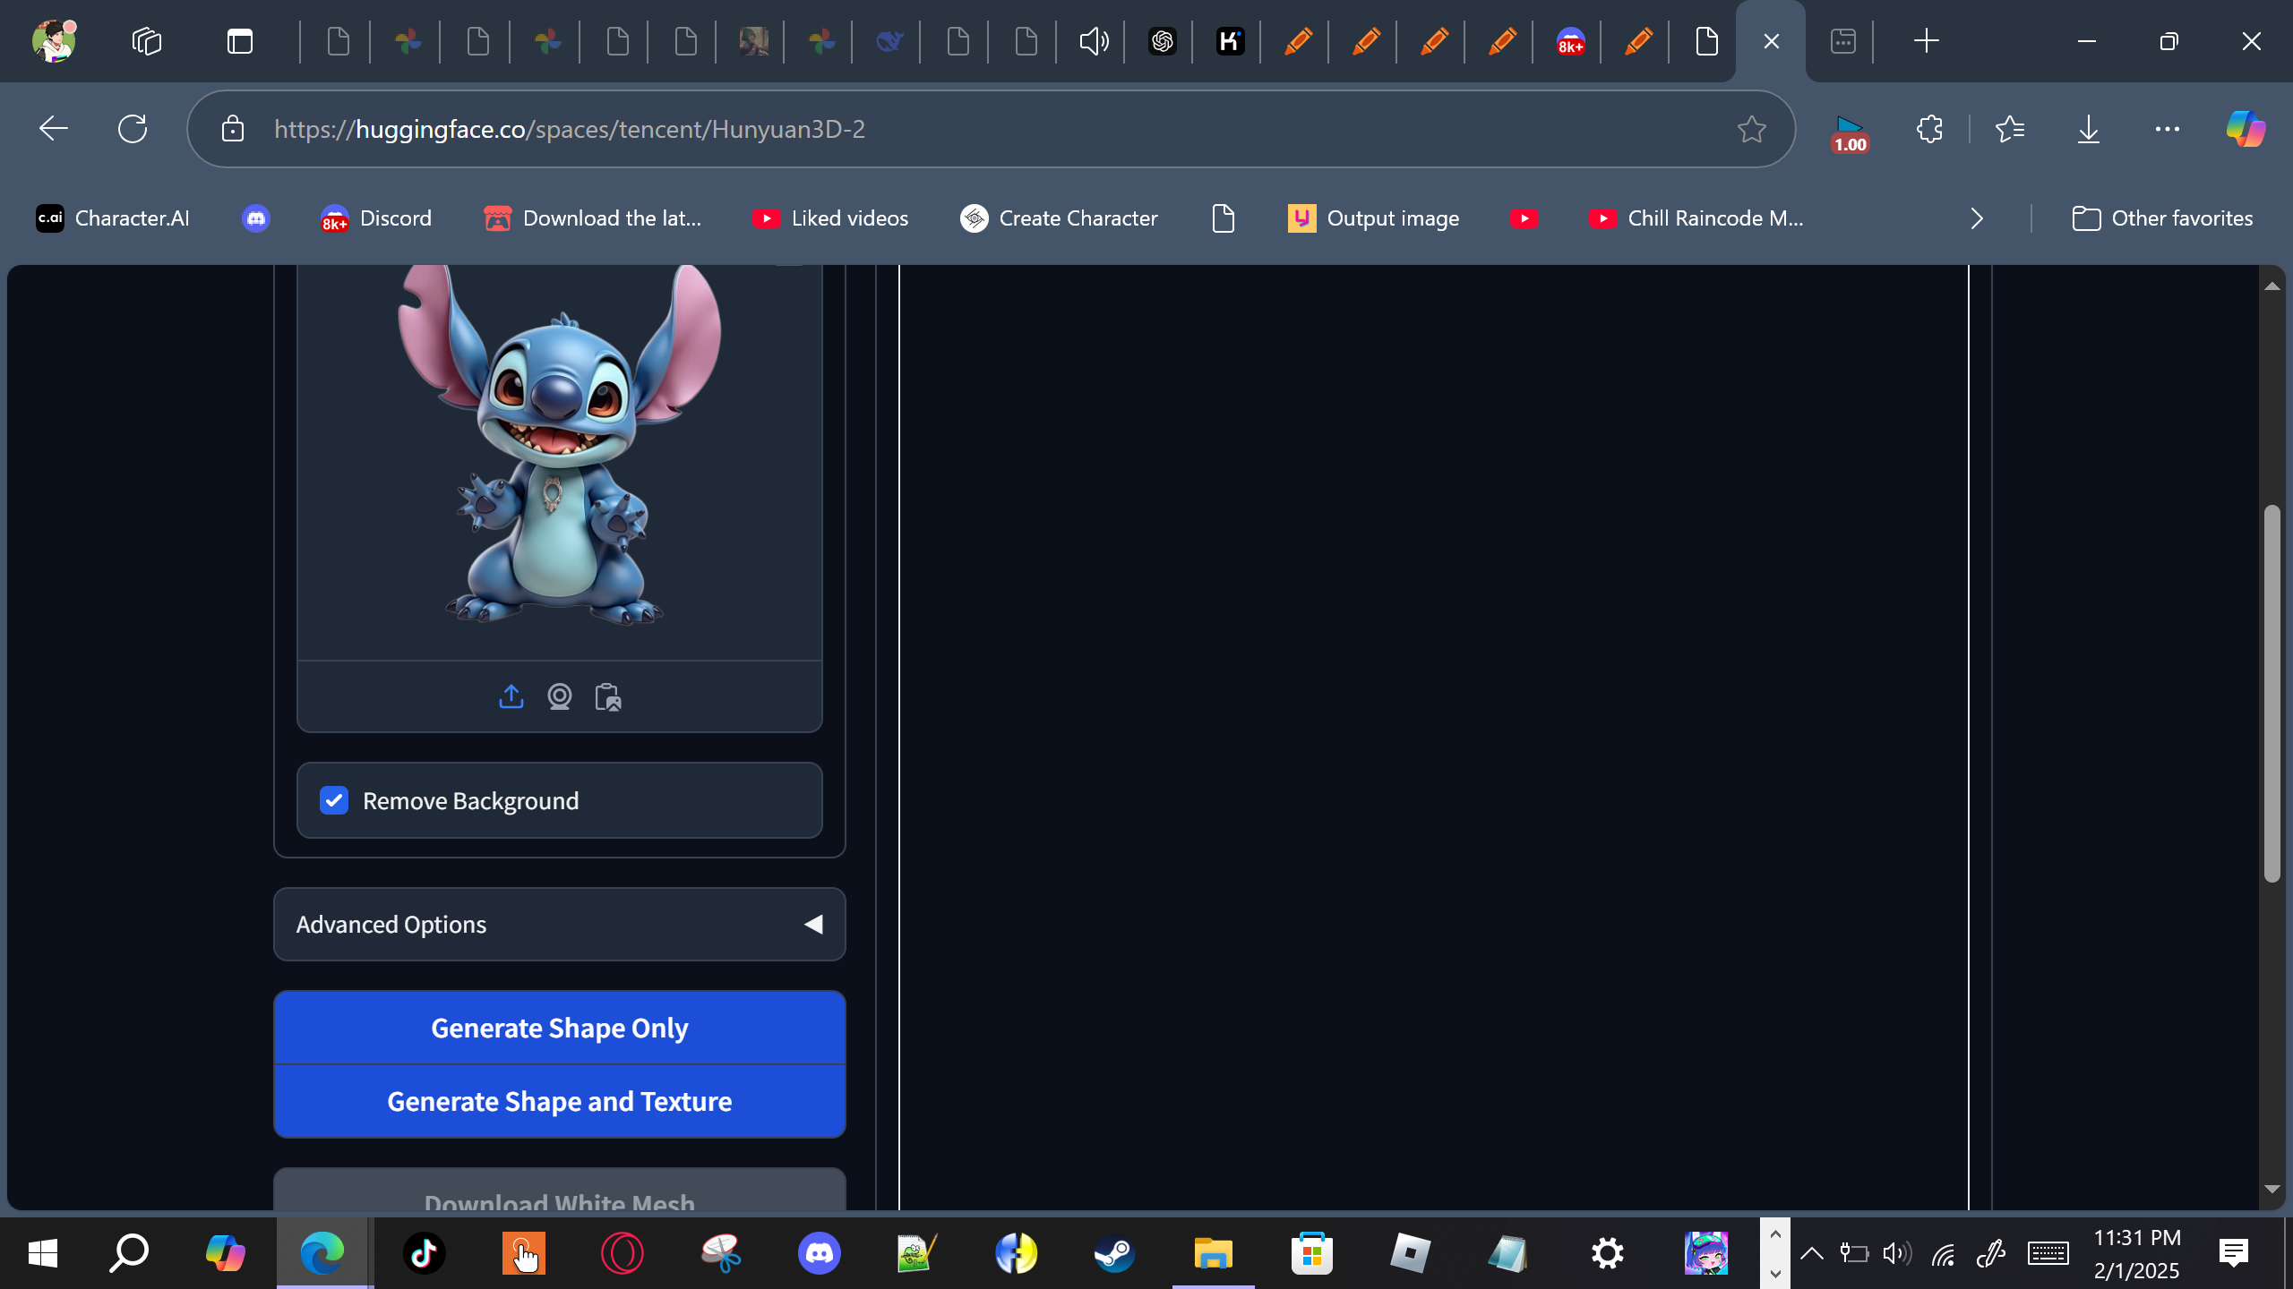Expand the favorites bar overflow chevron
Screen dimensions: 2293x1289
(1977, 218)
